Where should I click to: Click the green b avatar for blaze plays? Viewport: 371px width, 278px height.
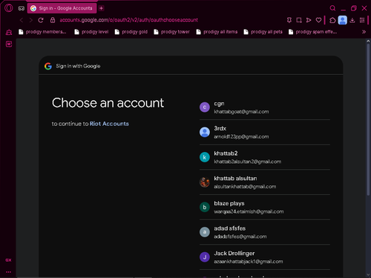[x=205, y=207]
